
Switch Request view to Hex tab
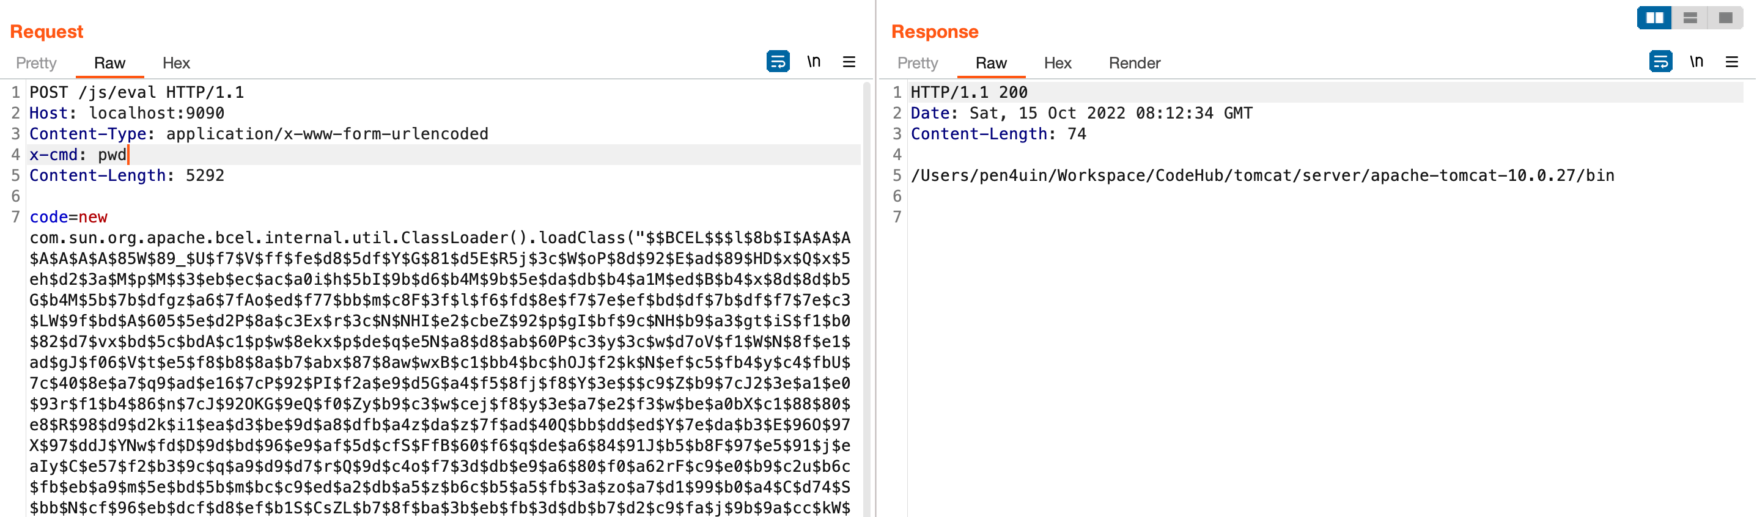[176, 64]
